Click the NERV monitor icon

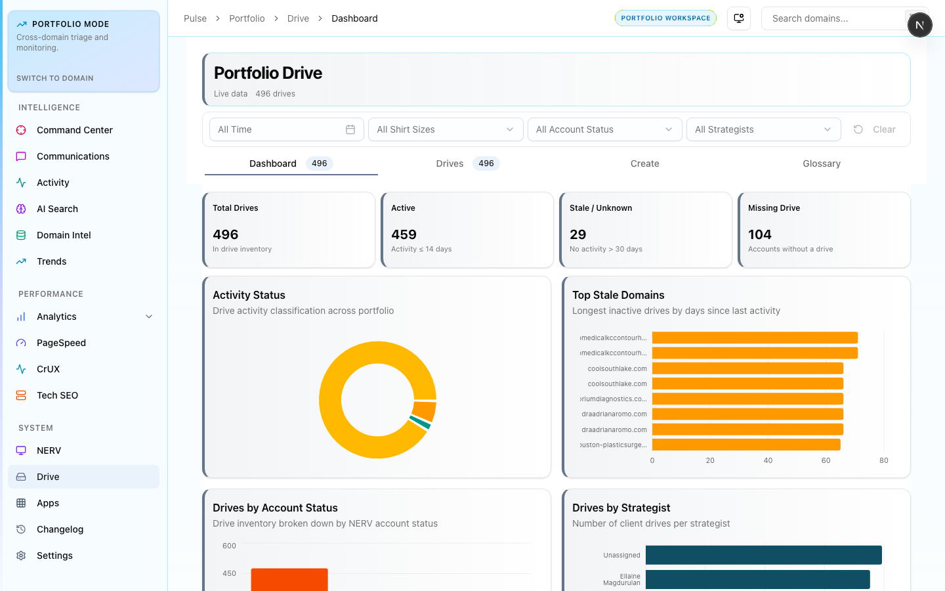(x=21, y=450)
